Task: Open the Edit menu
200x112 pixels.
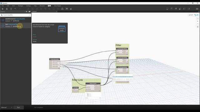Action: [x=8, y=6]
